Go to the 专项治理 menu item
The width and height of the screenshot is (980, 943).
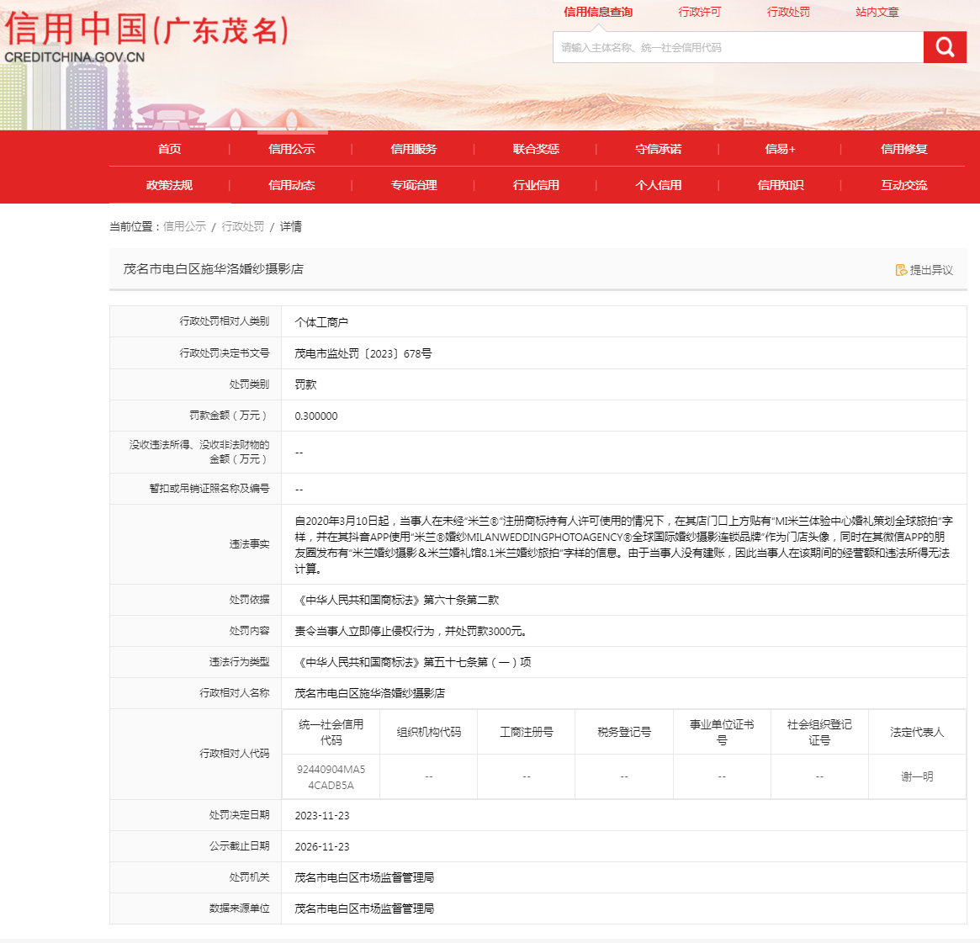pyautogui.click(x=414, y=185)
